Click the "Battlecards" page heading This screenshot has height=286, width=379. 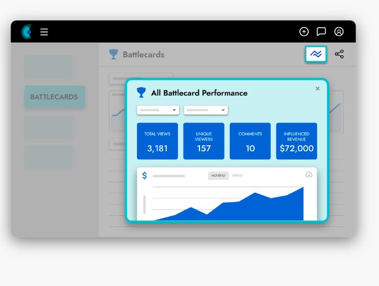(144, 55)
